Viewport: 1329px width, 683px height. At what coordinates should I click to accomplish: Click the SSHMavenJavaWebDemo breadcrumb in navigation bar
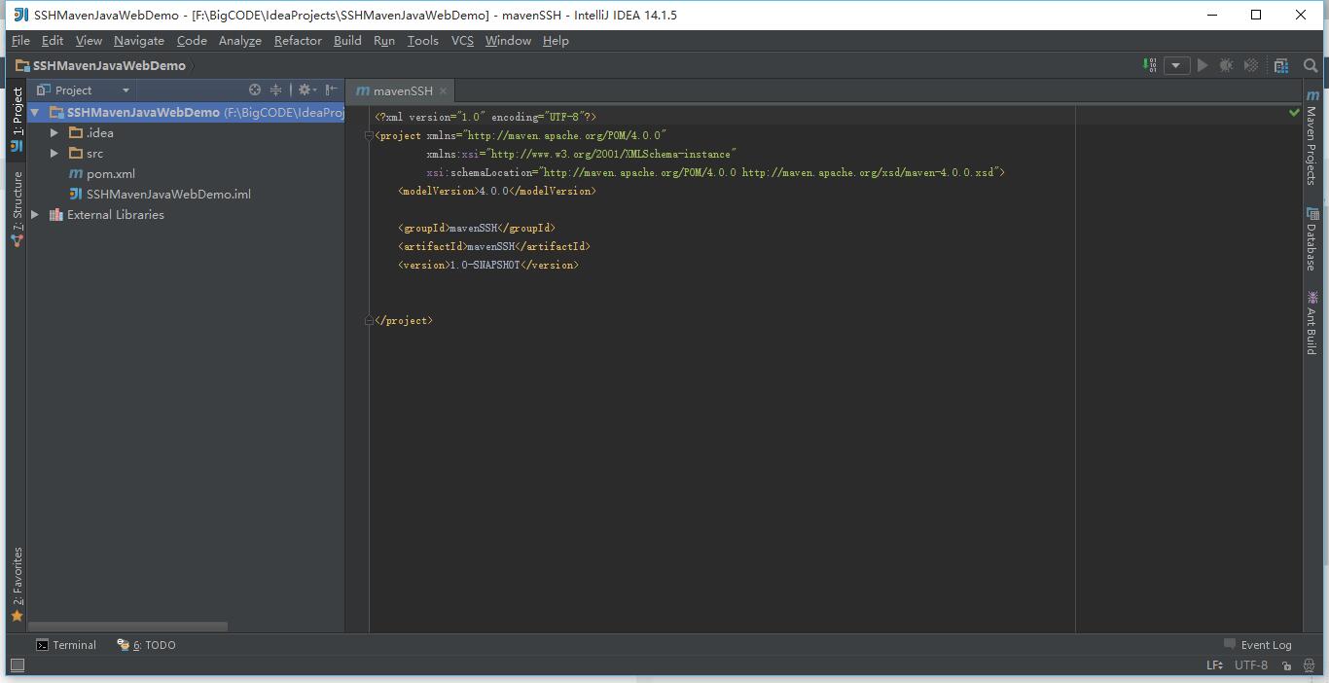[100, 65]
